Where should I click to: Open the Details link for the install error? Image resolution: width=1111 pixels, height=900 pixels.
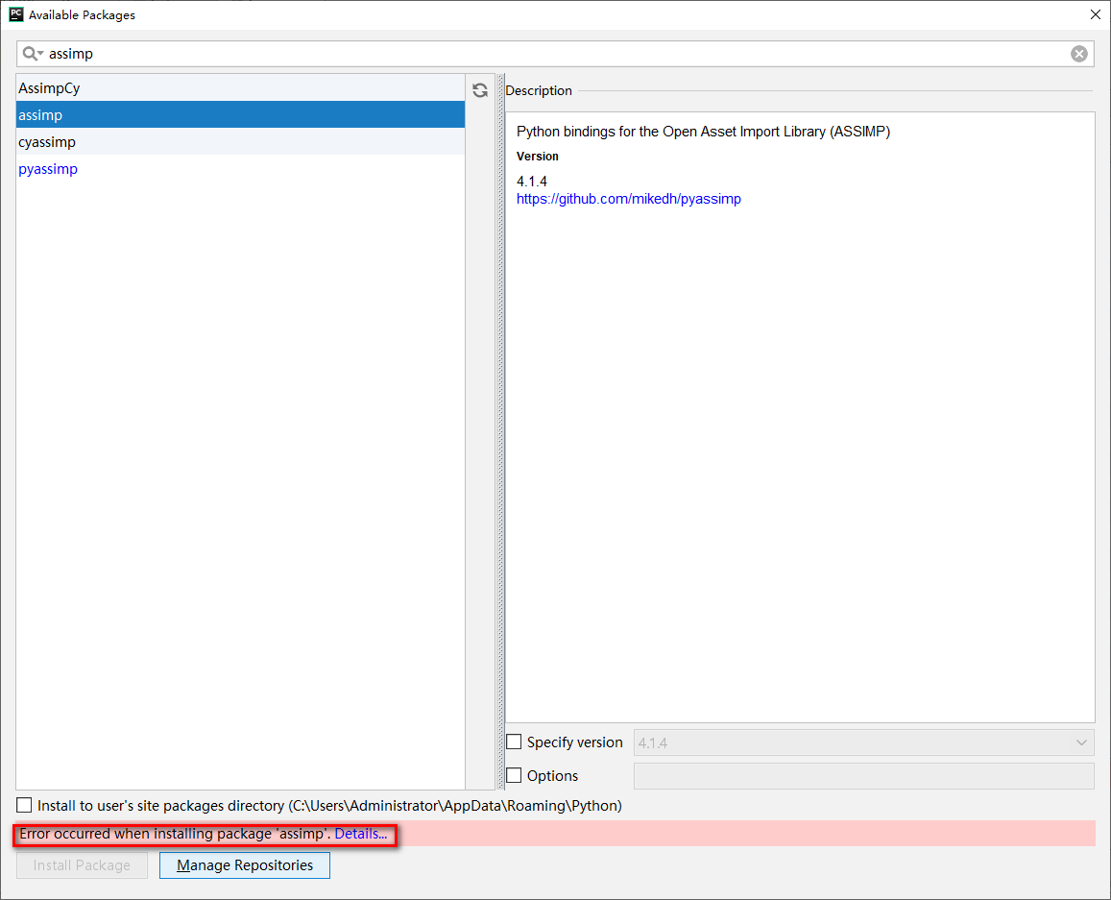pyautogui.click(x=360, y=833)
